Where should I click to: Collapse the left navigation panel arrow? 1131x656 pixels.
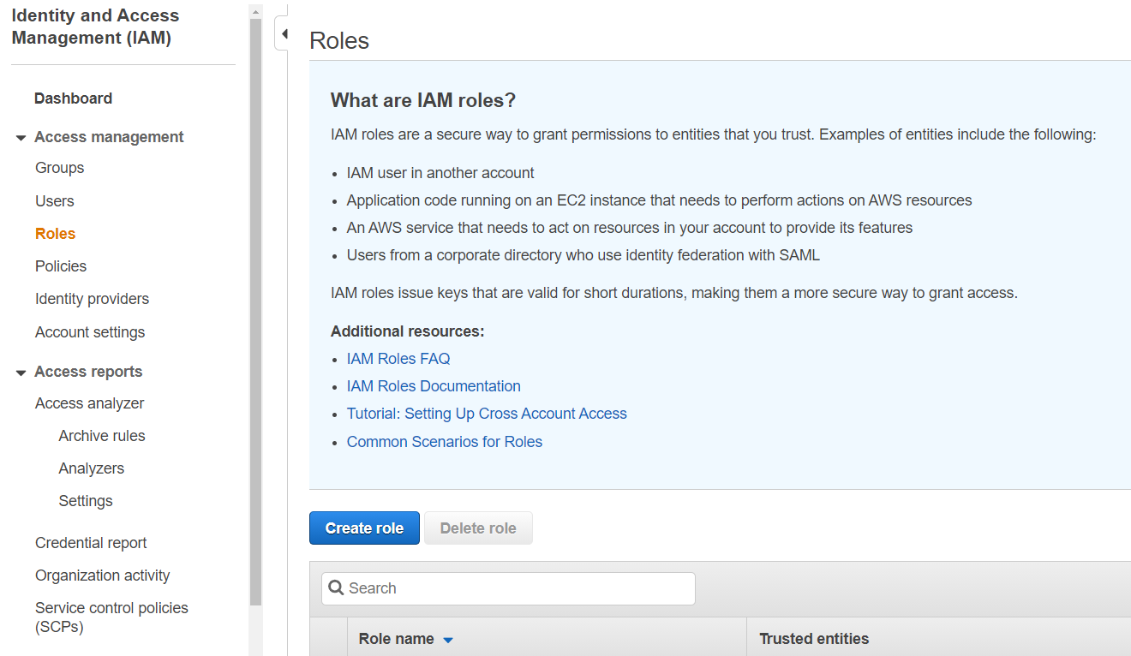click(284, 35)
